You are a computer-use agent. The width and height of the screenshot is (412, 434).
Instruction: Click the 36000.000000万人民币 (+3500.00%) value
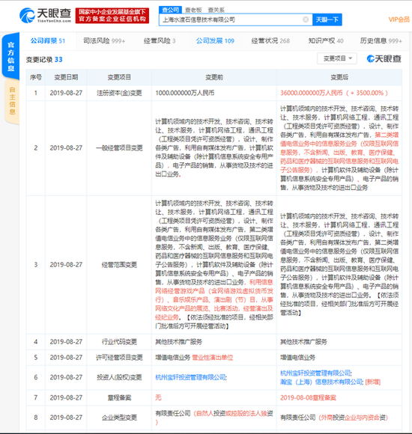334,93
